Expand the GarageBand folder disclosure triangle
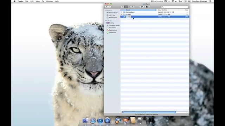 point(122,12)
